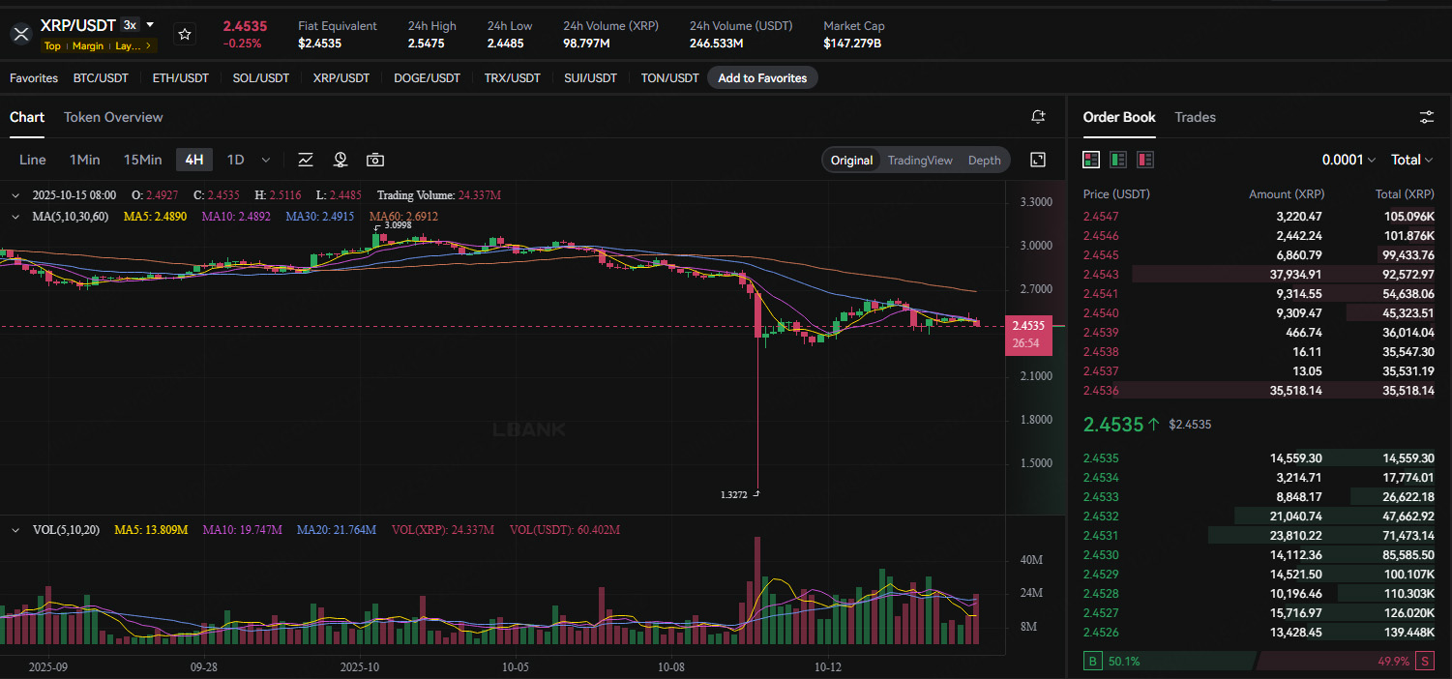Viewport: 1452px width, 679px height.
Task: Switch to the Token Overview tab
Action: (113, 117)
